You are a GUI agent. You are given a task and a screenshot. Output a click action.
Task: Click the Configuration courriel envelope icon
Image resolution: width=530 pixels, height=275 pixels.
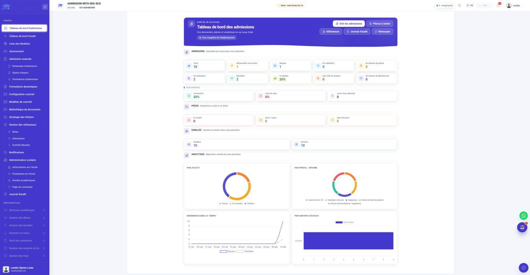pos(5,94)
